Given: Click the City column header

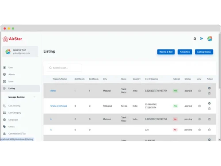Looking at the screenshot, I should tap(105, 79).
